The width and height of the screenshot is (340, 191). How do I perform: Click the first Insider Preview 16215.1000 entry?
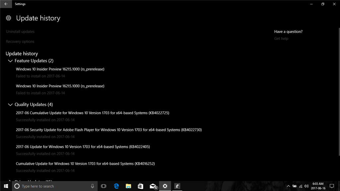[x=60, y=69]
